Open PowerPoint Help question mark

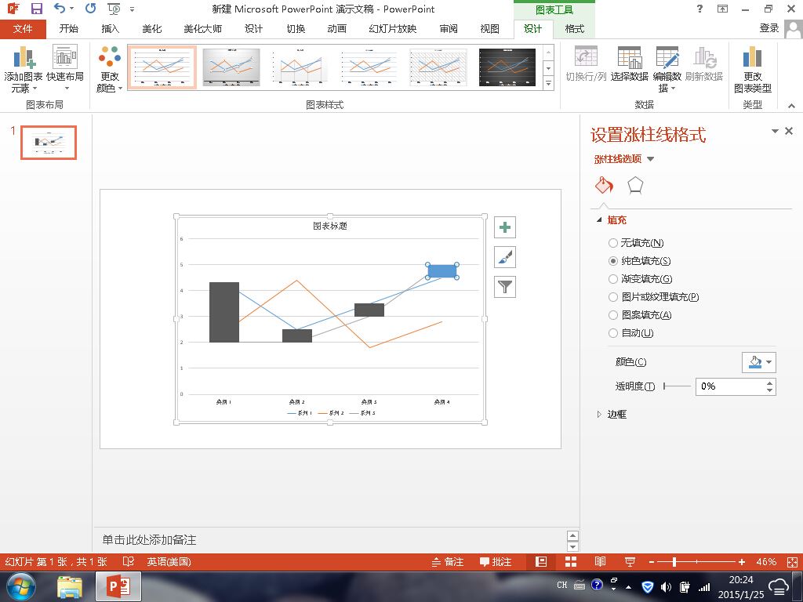(x=699, y=9)
